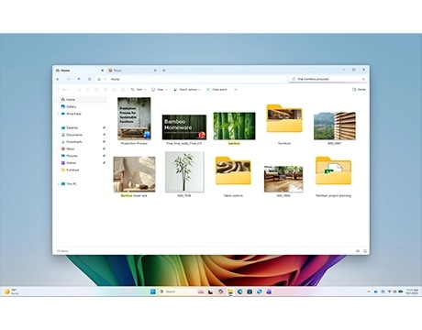Open the See more ellipsis menu
Screen dimensions: 422x330
click(236, 90)
